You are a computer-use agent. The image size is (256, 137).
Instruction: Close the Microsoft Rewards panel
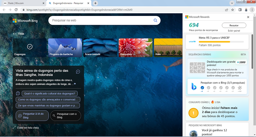(x=248, y=17)
